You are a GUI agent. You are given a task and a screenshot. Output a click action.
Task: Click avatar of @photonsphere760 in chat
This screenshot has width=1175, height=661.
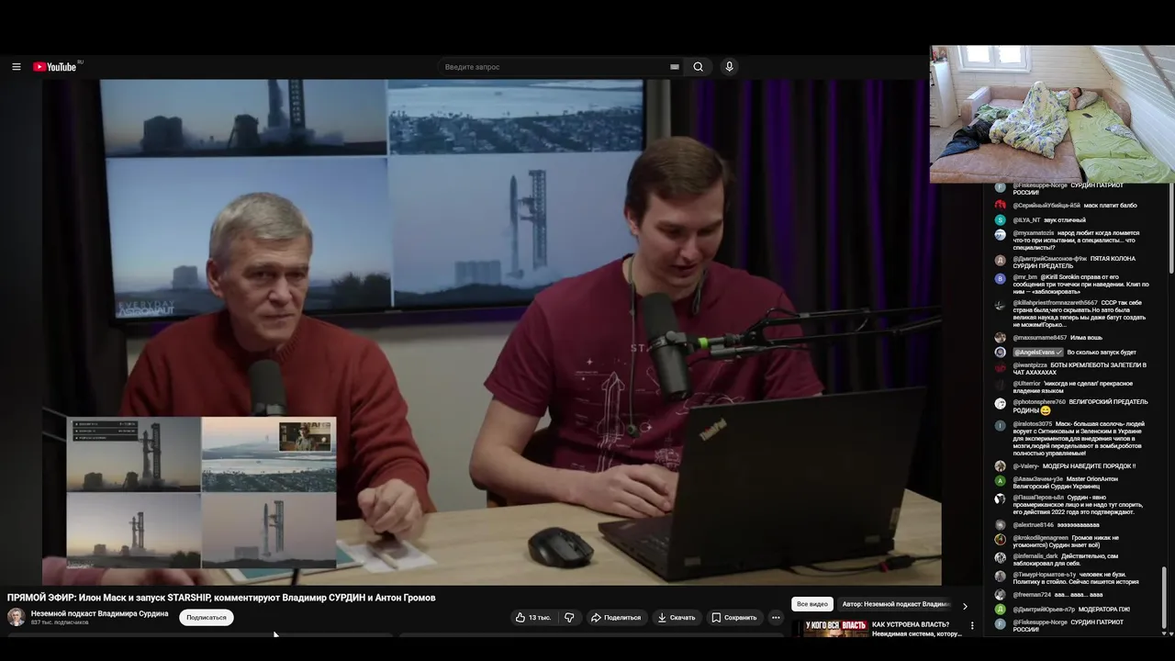coord(1001,403)
